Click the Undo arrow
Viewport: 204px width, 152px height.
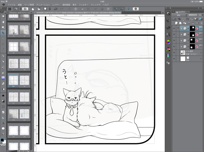[x=56, y=9]
